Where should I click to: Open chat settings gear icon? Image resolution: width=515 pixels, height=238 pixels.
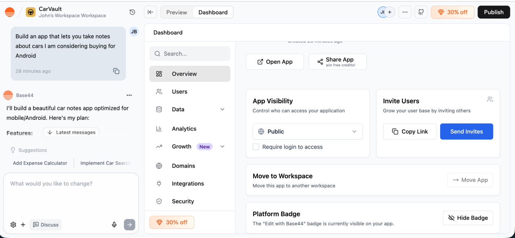click(13, 225)
